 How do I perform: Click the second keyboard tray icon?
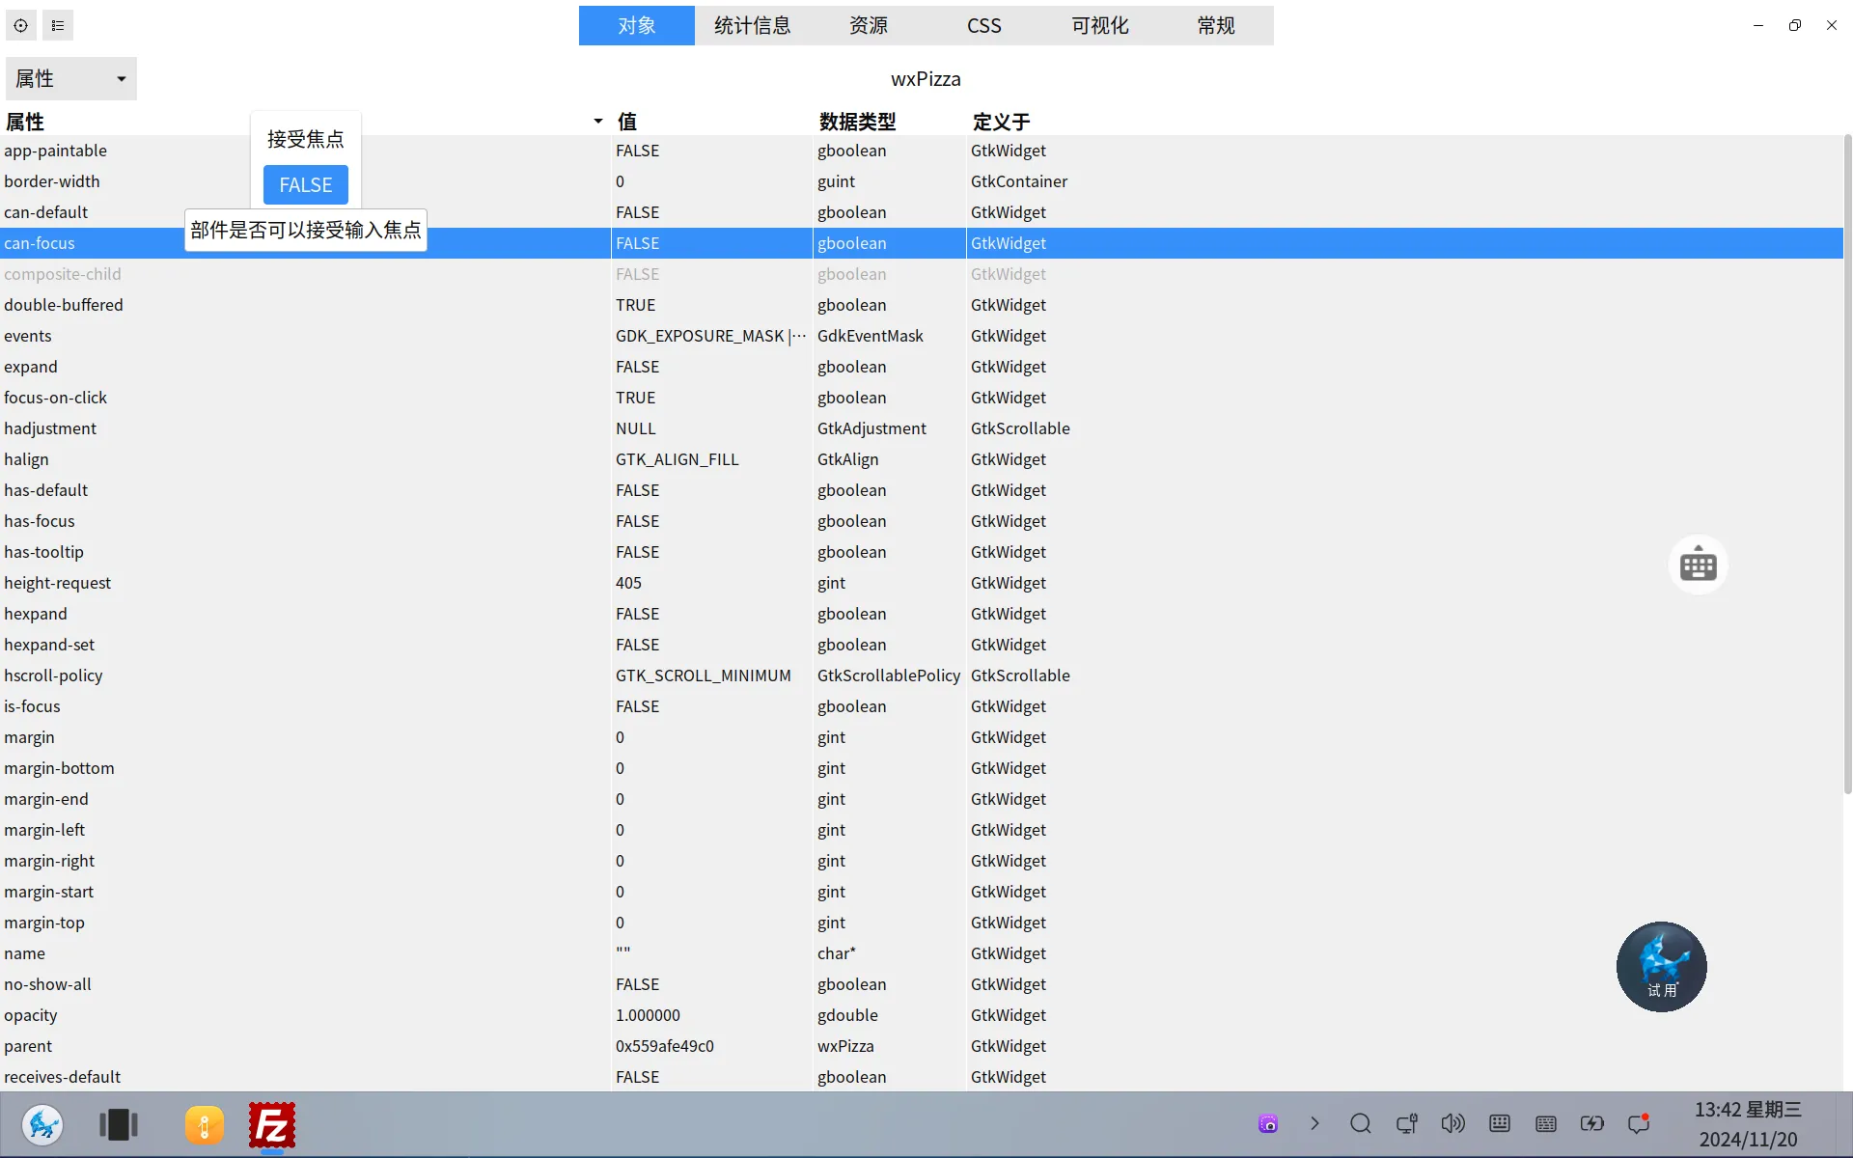click(1546, 1123)
